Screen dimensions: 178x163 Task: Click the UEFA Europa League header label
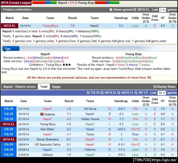pyautogui.click(x=16, y=3)
